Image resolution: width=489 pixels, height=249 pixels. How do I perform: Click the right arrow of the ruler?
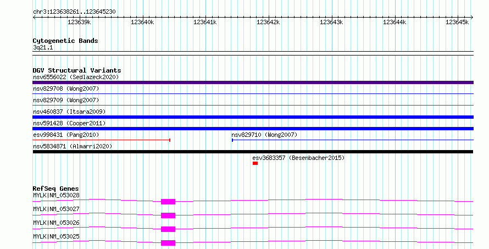pos(472,17)
